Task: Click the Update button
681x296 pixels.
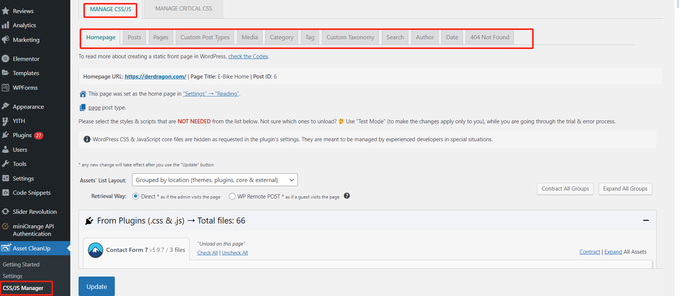Action: (96, 287)
